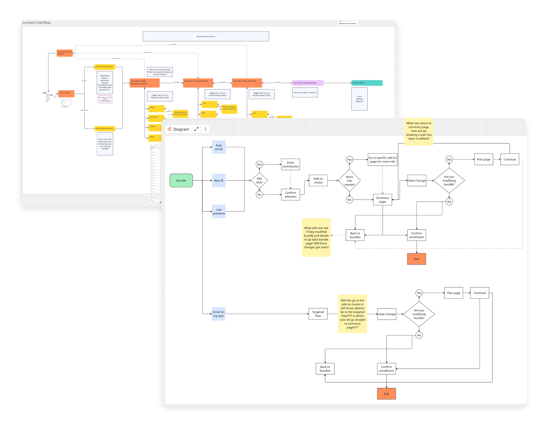This screenshot has width=559, height=441.
Task: Open the Sign in to your account thumbnail
Action: (348, 22)
